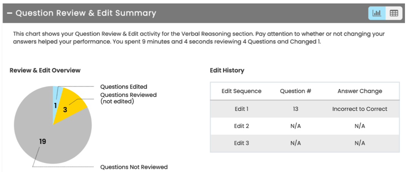Click the Edit History heading
The image size is (408, 172).
pos(227,70)
